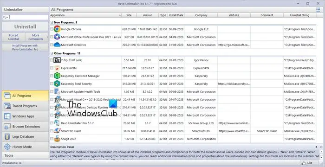Click the VS Revo Group, Ltd. cell
Screen dimensions: 325x167
[201, 123]
